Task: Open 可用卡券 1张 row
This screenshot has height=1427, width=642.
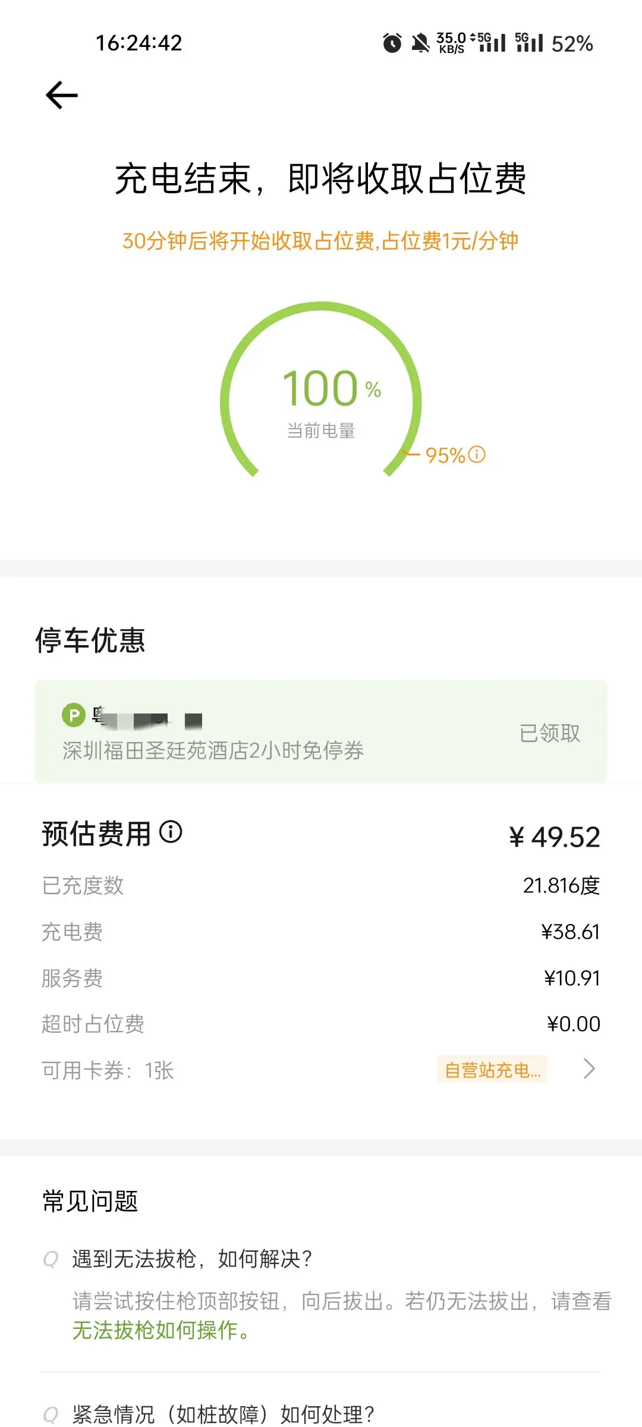Action: click(108, 1070)
